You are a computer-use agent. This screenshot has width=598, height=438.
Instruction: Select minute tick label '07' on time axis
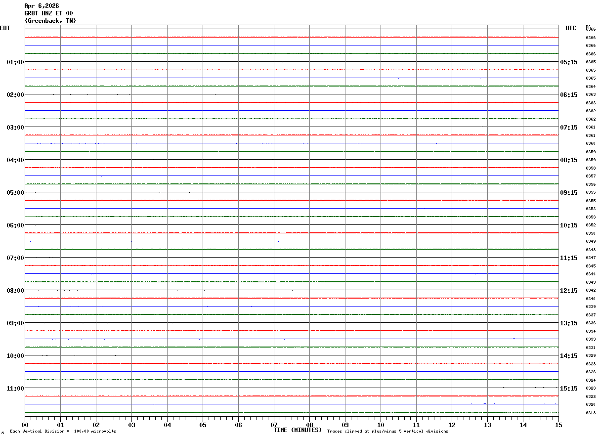(x=274, y=425)
